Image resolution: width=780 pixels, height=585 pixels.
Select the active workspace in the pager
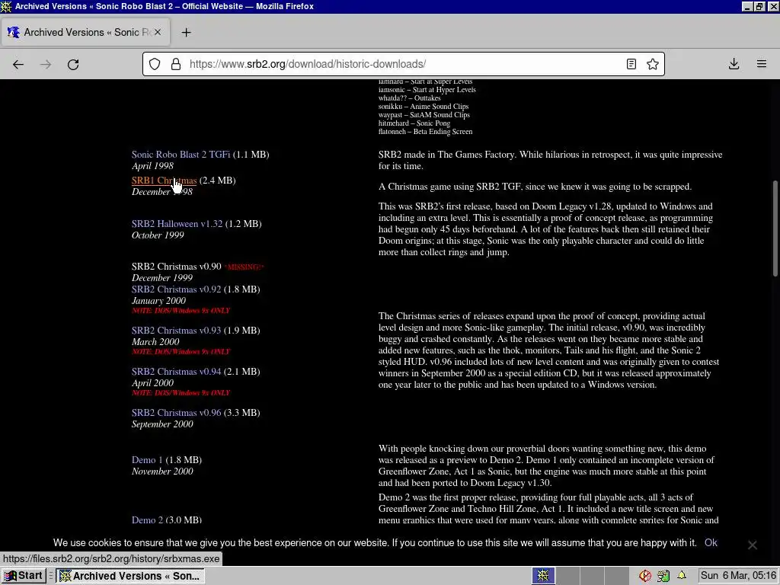(x=543, y=576)
